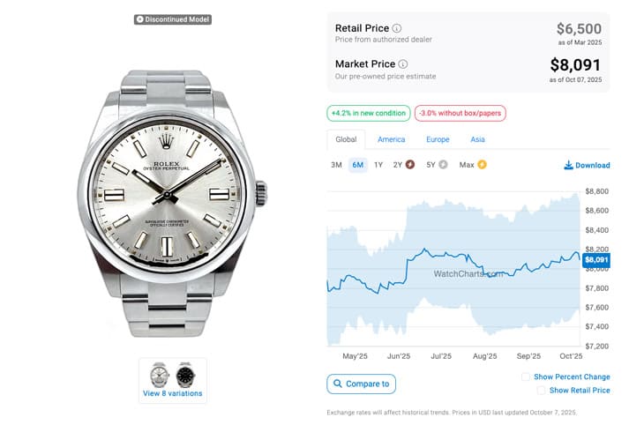Select the Asia region tab
Image resolution: width=644 pixels, height=425 pixels.
(x=477, y=139)
